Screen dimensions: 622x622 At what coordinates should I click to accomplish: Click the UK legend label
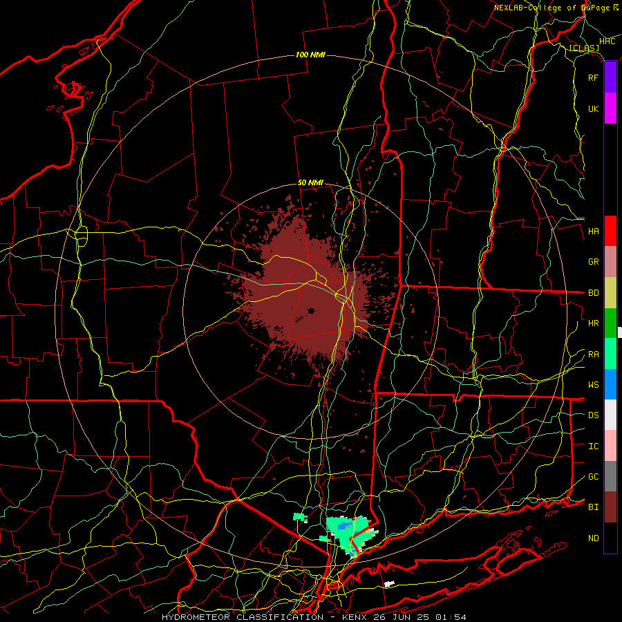tap(593, 109)
